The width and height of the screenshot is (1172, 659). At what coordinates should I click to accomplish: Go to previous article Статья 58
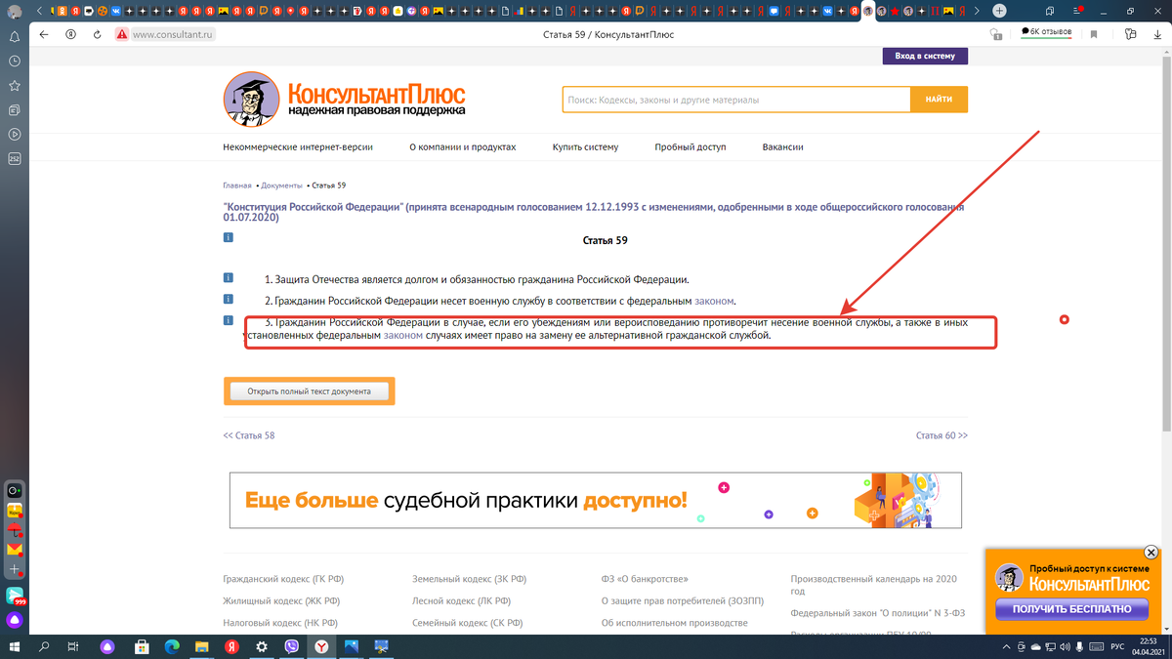tap(249, 435)
